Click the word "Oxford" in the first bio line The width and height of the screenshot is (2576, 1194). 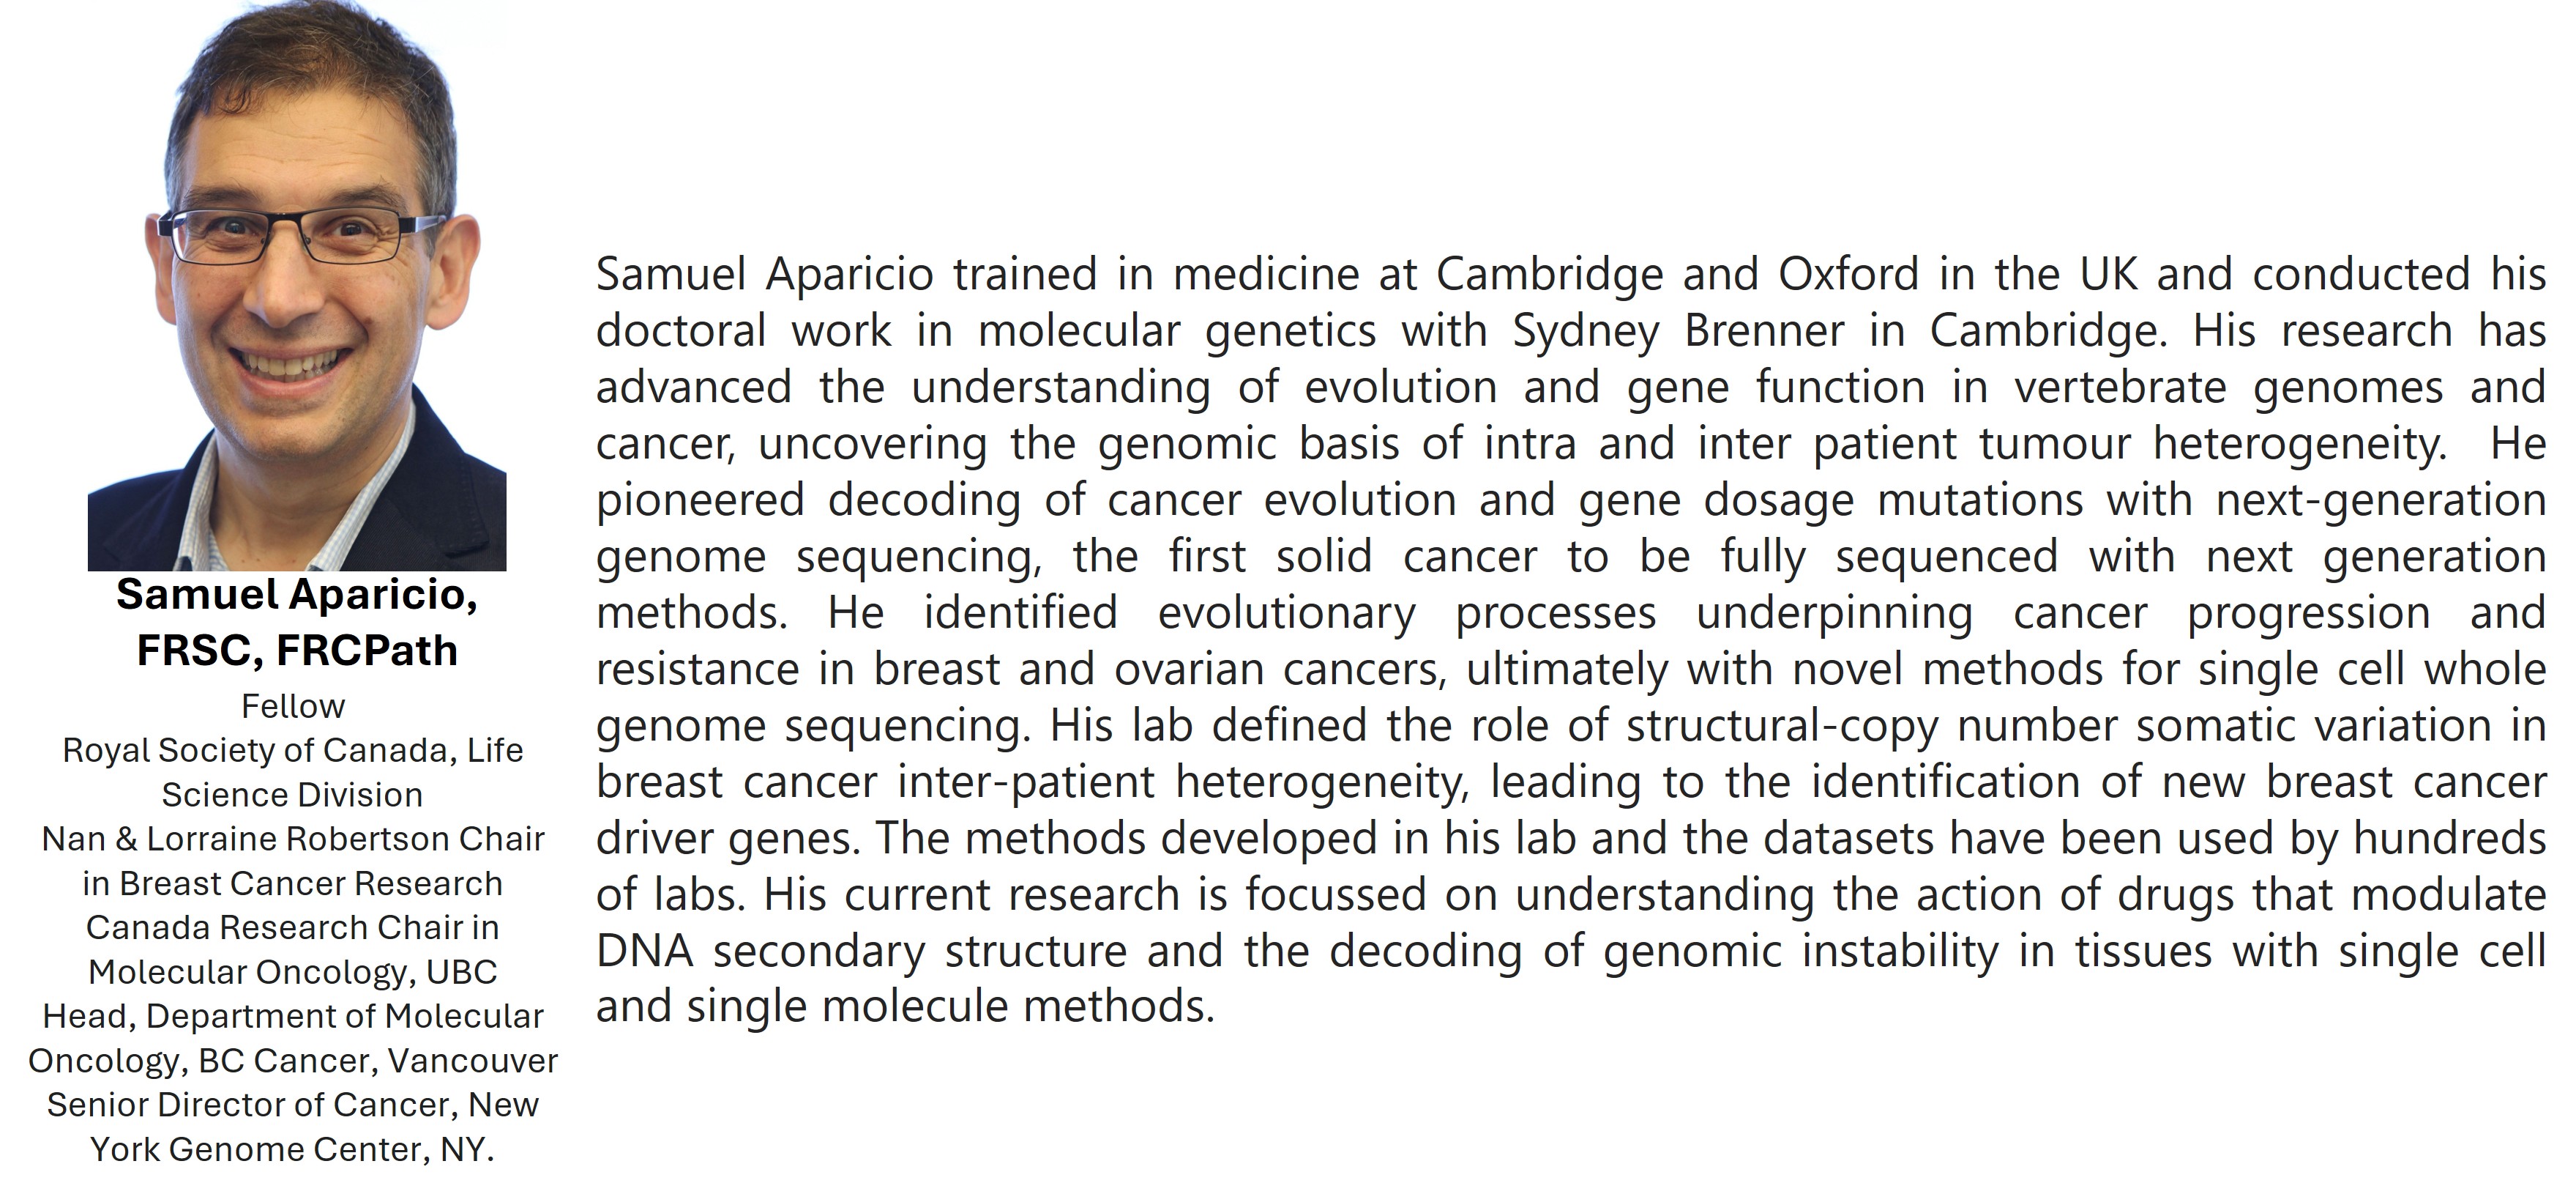tap(1848, 275)
